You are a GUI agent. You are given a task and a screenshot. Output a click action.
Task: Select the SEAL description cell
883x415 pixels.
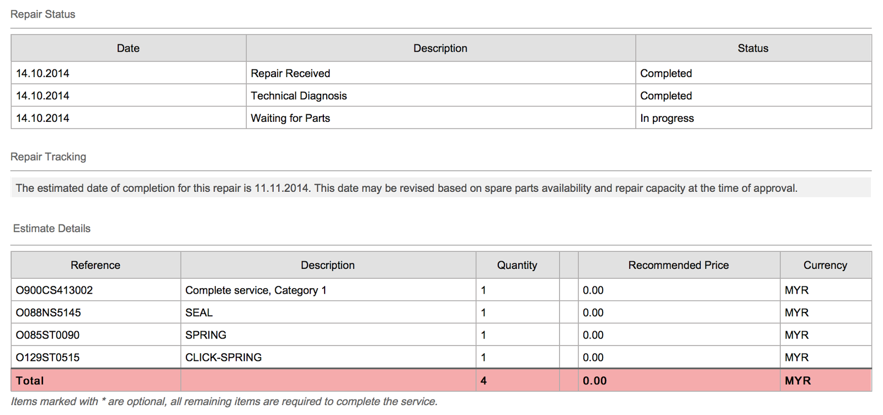(199, 313)
